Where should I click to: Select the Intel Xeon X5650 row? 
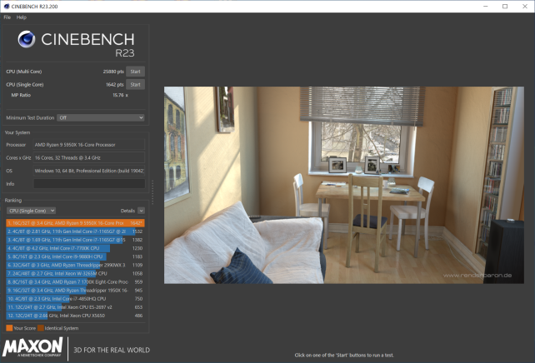[75, 316]
